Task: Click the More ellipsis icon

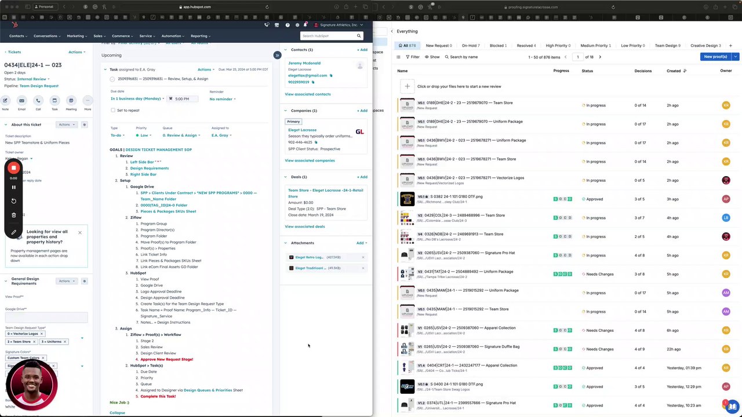Action: pos(88,100)
